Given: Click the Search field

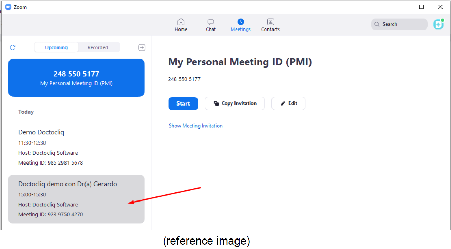Looking at the screenshot, I should pos(399,24).
